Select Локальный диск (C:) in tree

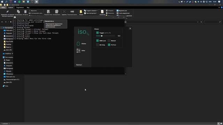point(11,80)
